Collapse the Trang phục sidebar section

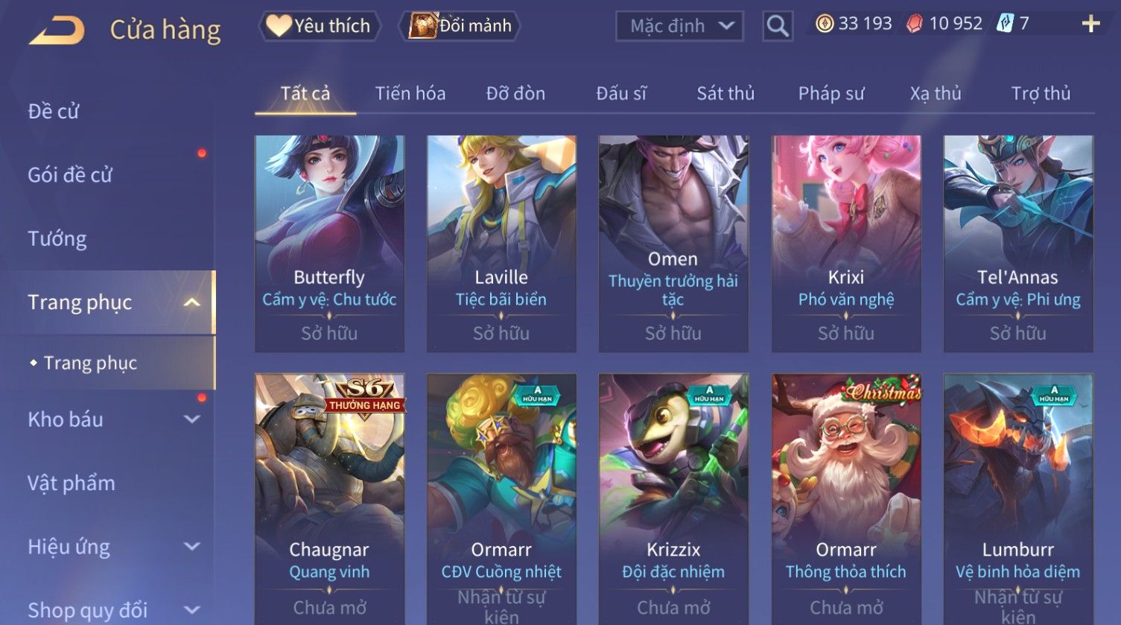[192, 302]
